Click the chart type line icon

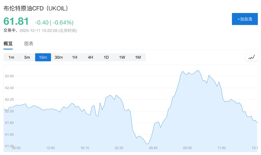252,57
